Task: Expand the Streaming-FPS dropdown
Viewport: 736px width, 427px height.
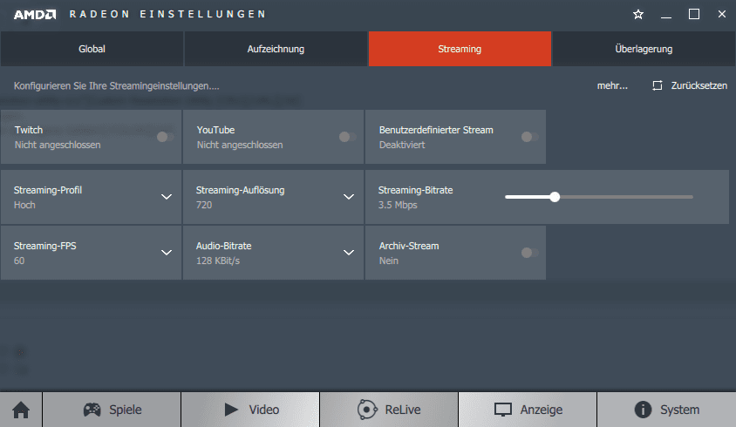Action: point(167,253)
